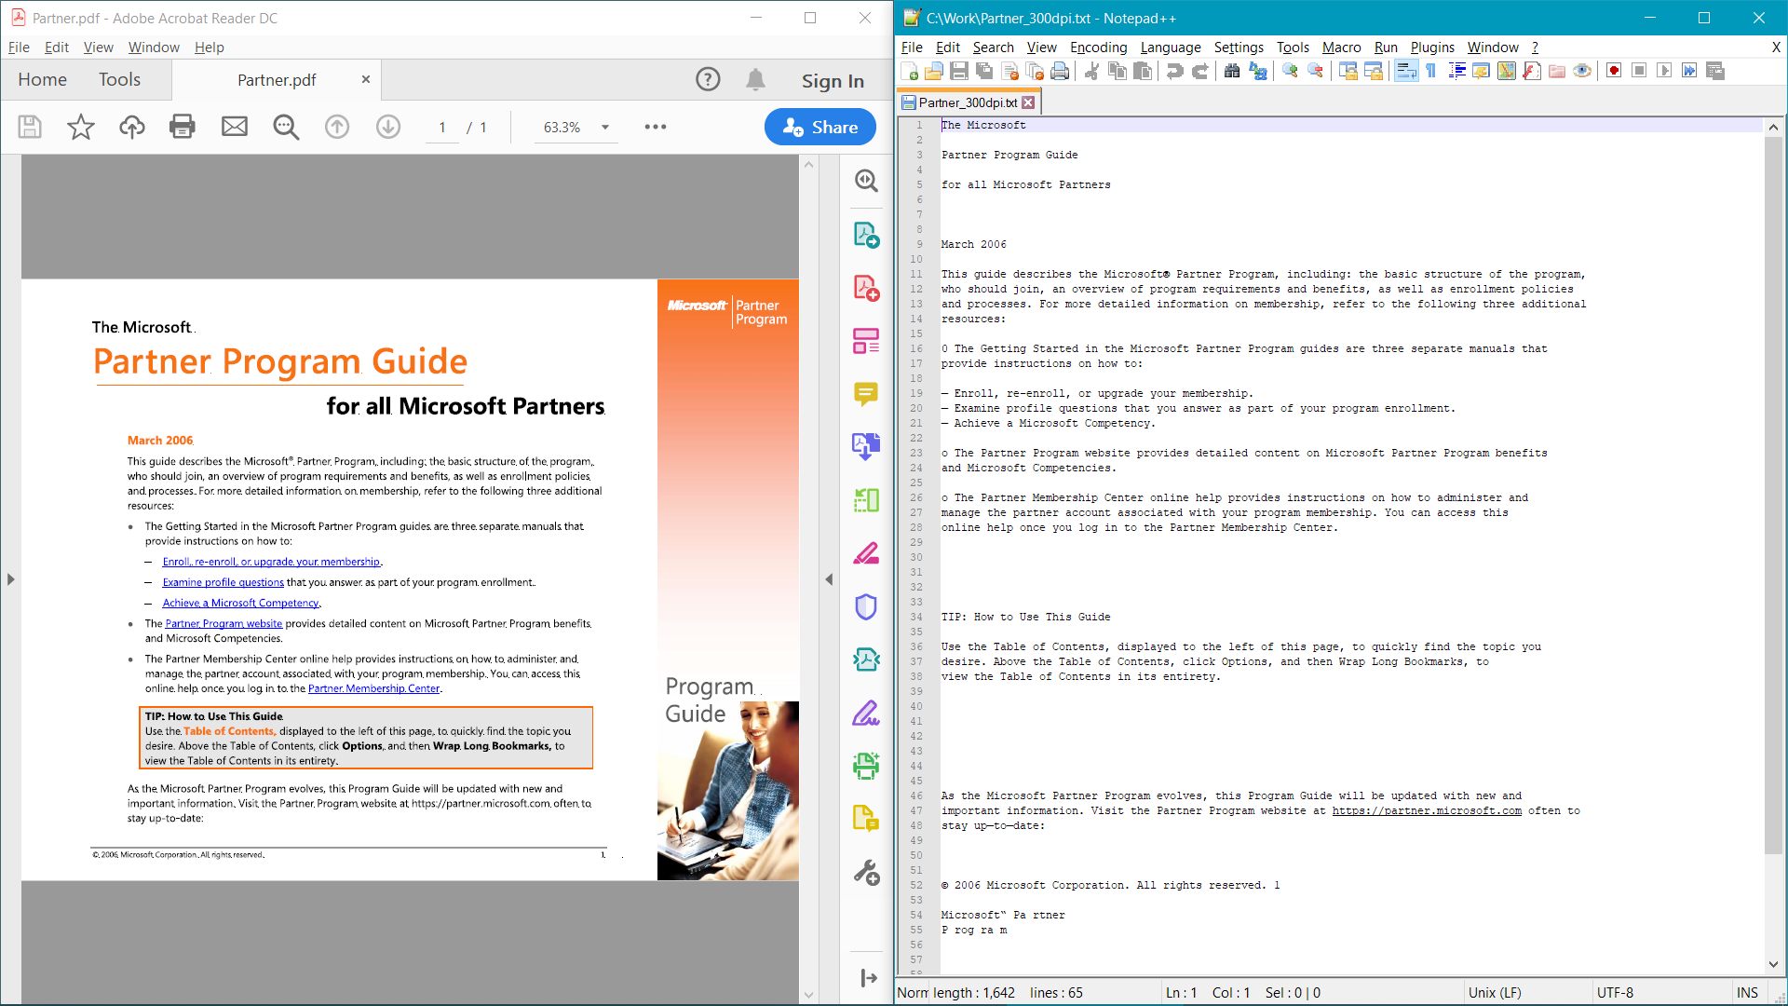The height and width of the screenshot is (1006, 1788).
Task: Toggle INS insert mode in status bar
Action: pyautogui.click(x=1748, y=993)
